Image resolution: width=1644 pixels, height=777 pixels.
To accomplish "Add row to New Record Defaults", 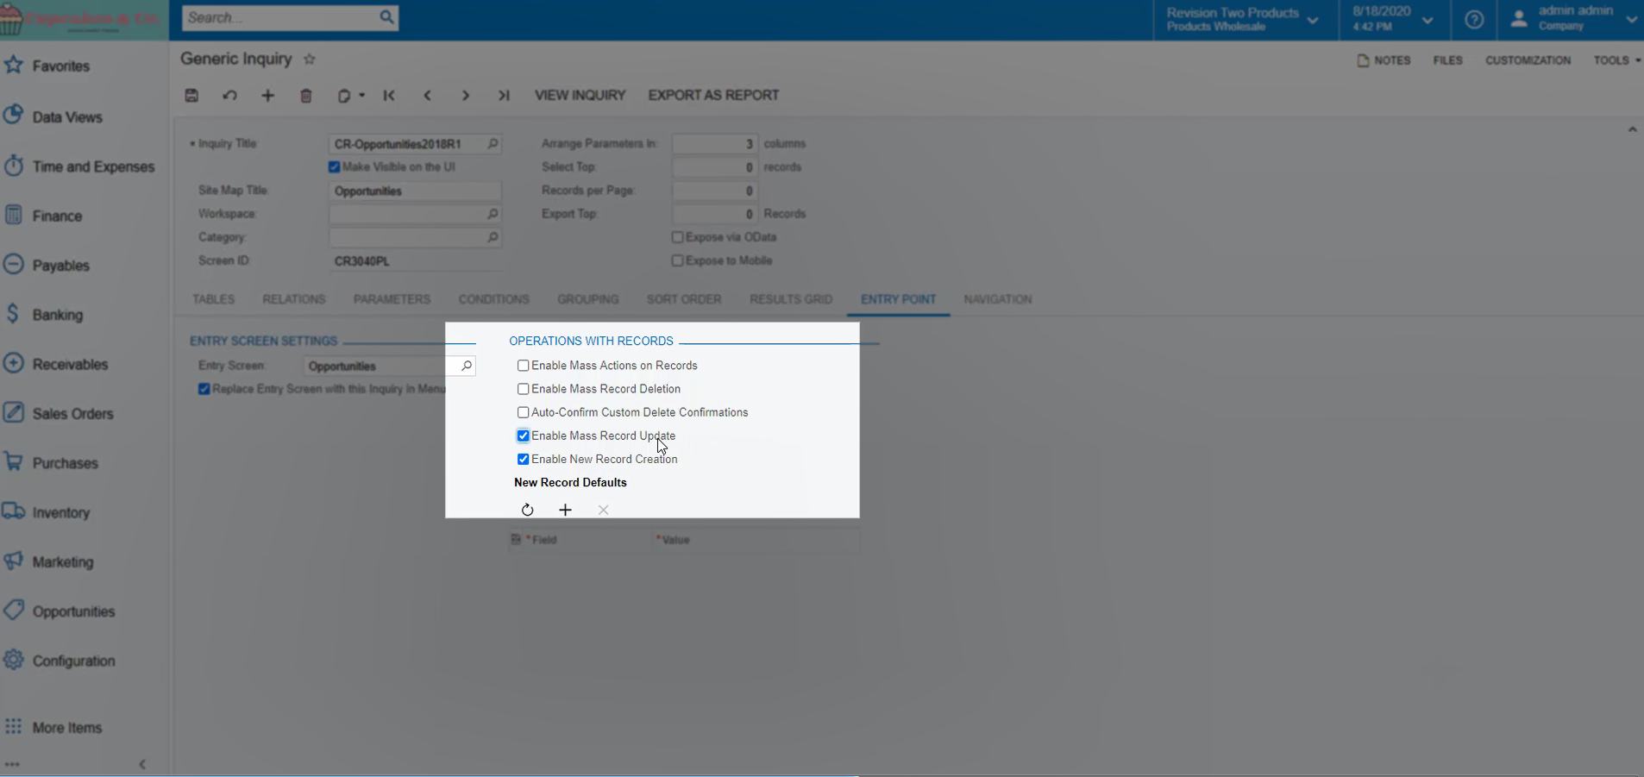I will coord(565,510).
